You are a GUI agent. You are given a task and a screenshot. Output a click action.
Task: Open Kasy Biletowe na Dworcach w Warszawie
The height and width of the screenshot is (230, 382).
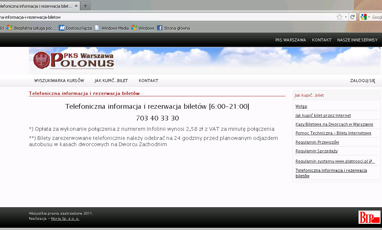click(334, 124)
